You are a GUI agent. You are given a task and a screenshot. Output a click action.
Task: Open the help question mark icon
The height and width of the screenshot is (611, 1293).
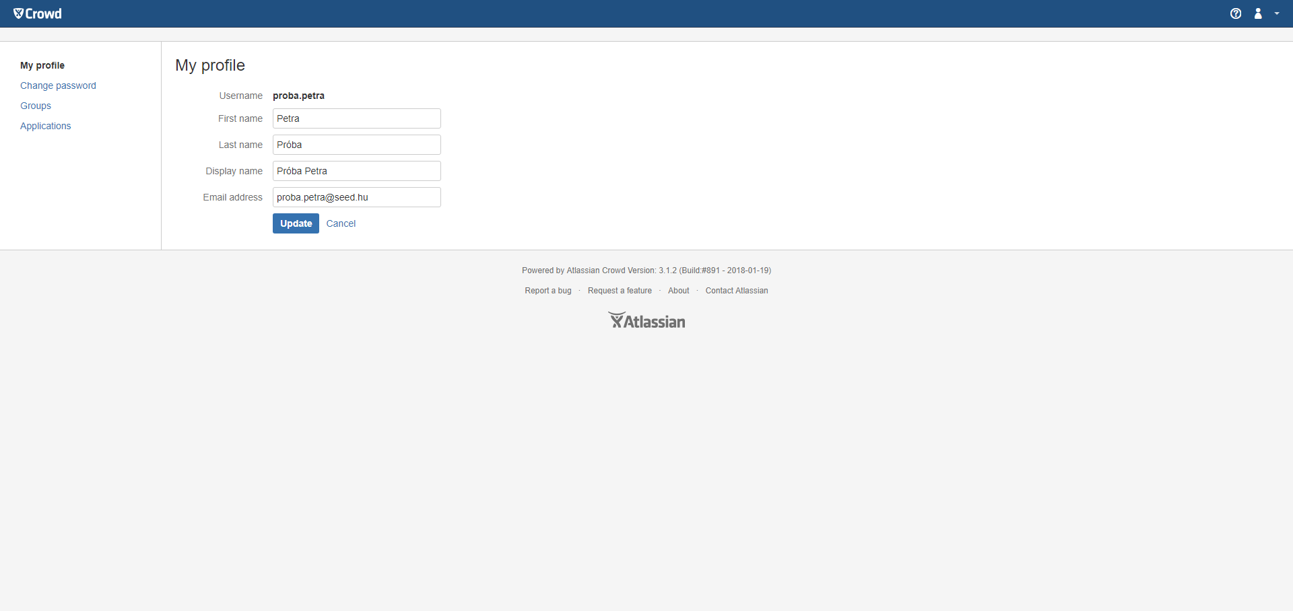pos(1236,13)
